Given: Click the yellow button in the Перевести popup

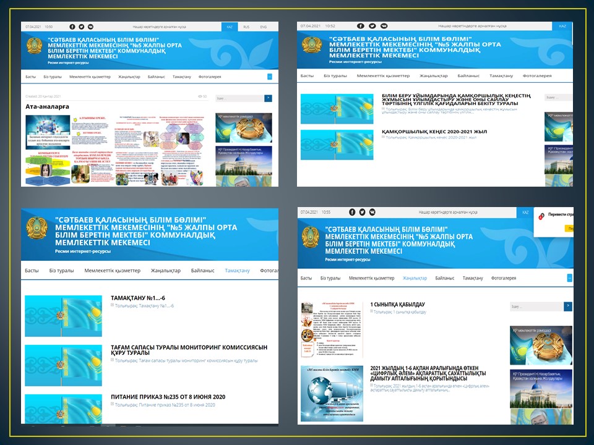Looking at the screenshot, I should pos(569,228).
